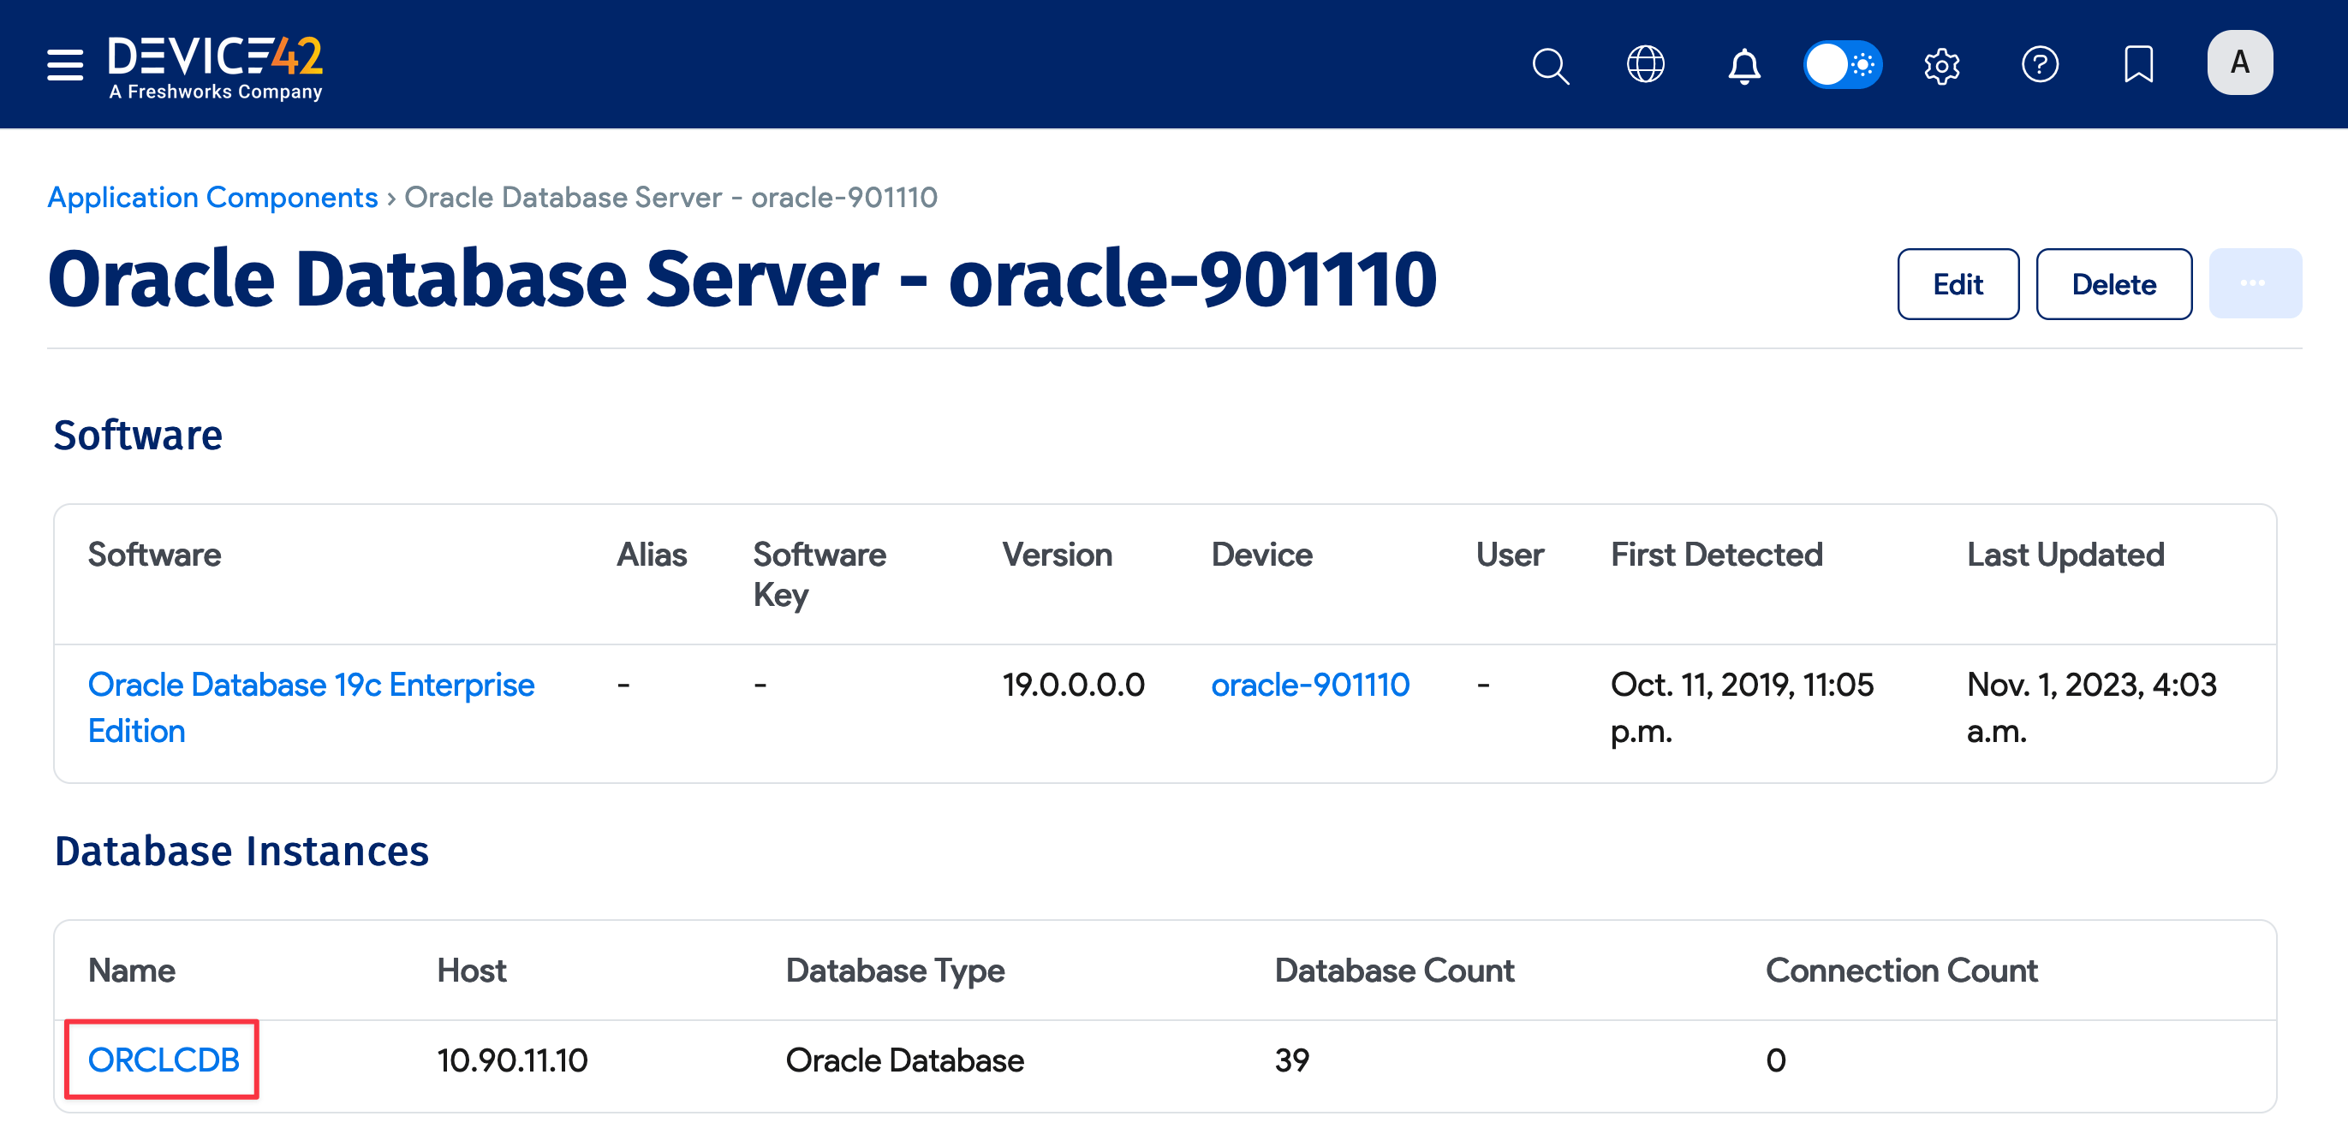This screenshot has width=2348, height=1140.
Task: Toggle the light/dark theme switch
Action: [1842, 65]
